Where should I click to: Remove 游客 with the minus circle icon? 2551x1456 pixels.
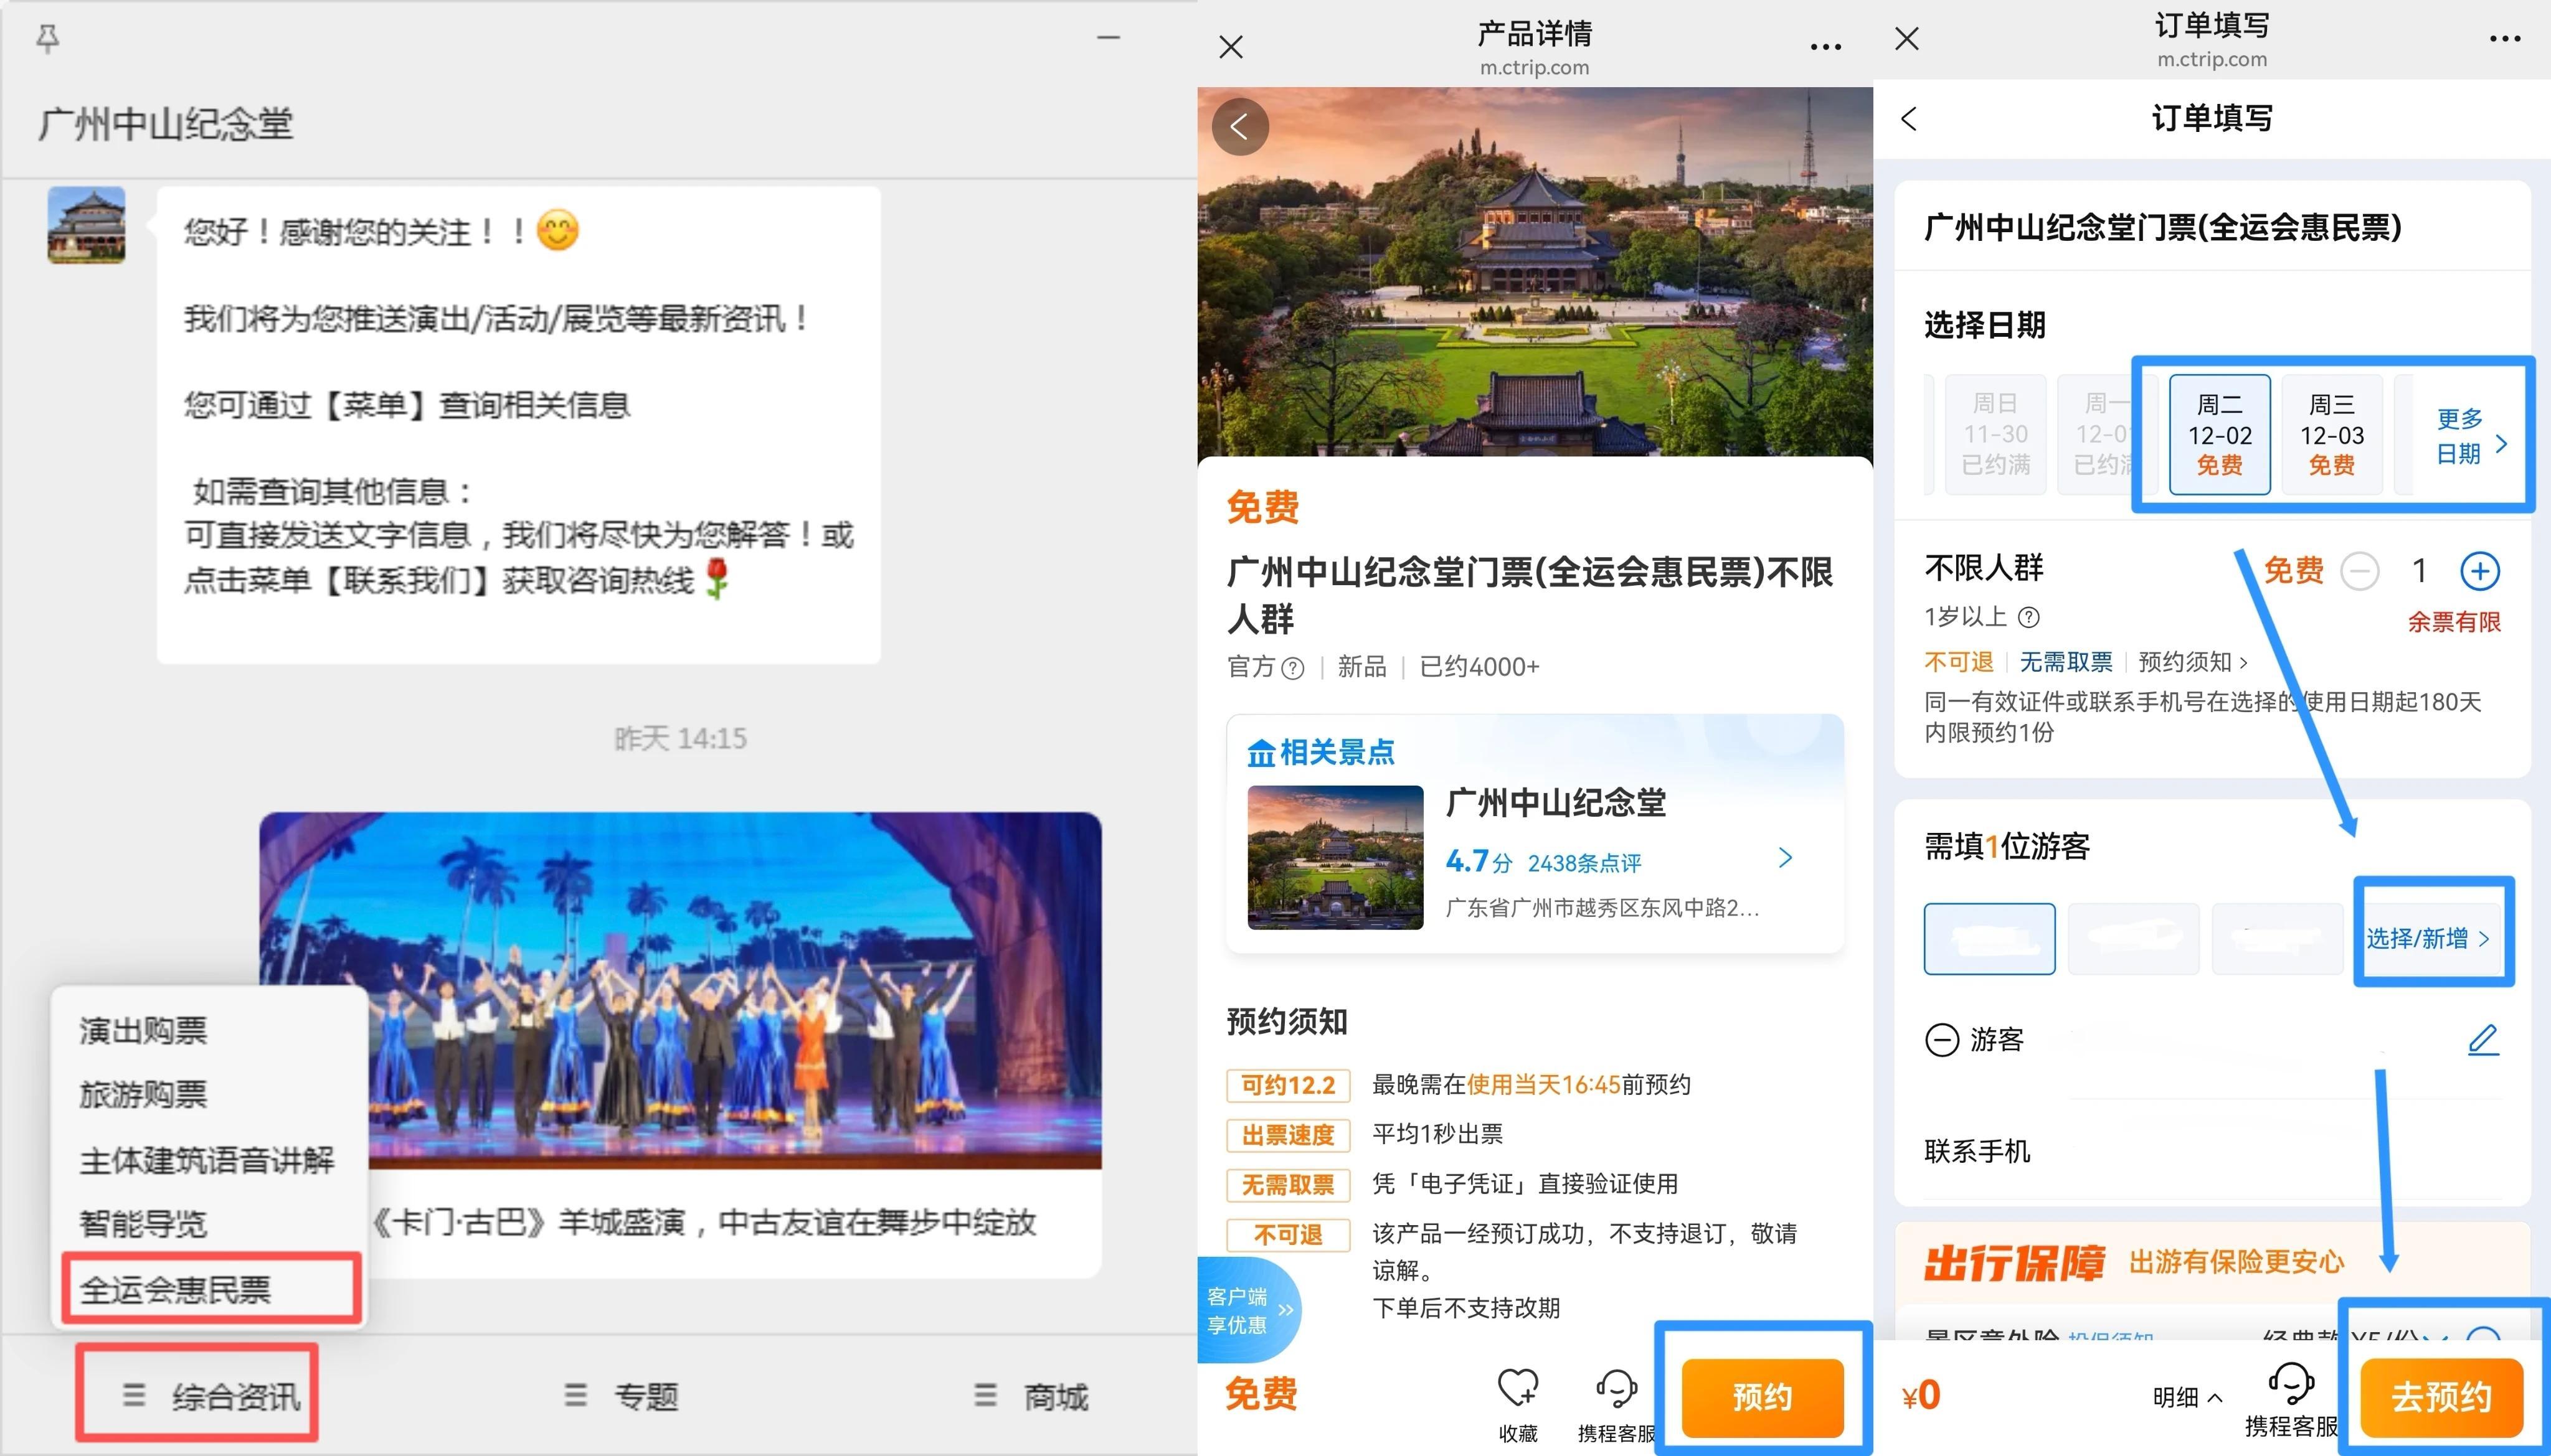(x=1942, y=1040)
